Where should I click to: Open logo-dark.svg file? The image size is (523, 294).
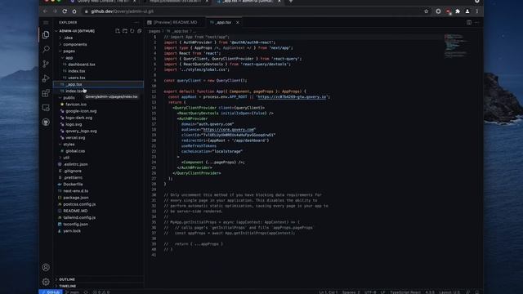(78, 118)
